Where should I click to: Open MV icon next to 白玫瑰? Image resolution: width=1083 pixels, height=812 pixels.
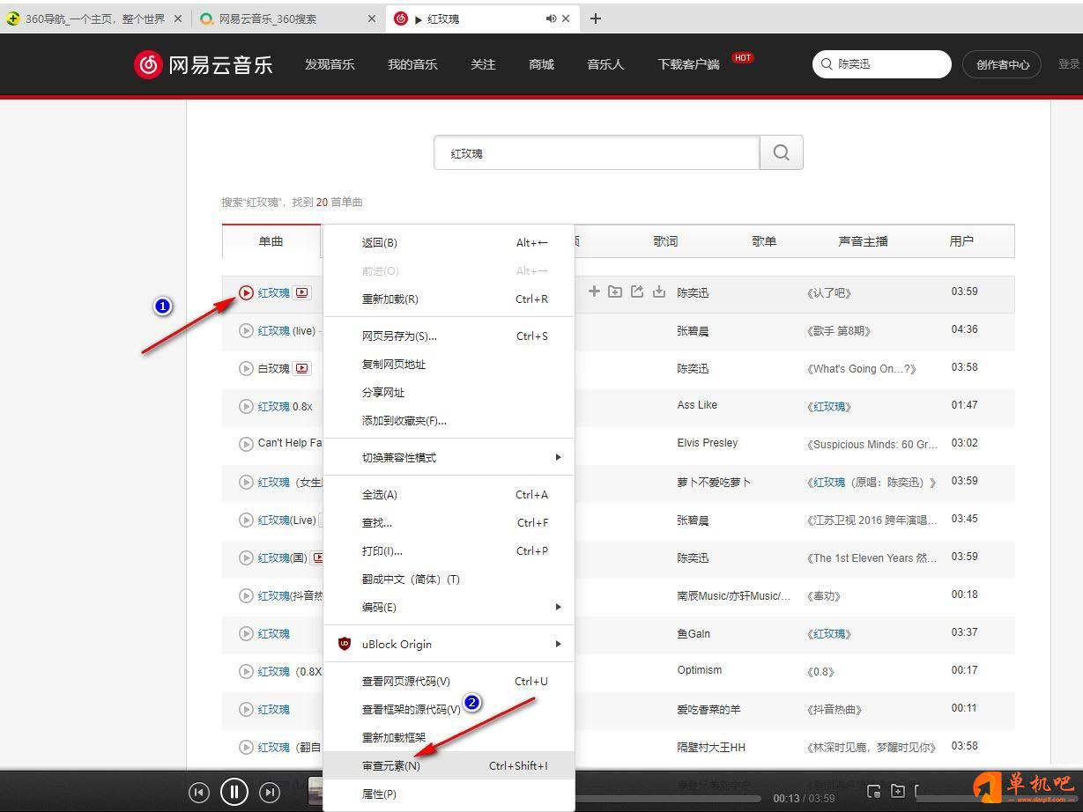302,368
